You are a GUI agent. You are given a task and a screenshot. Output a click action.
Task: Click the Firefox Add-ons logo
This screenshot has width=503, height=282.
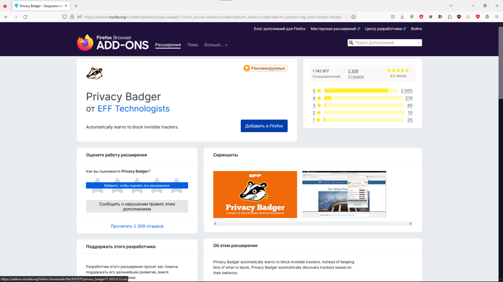tap(113, 42)
